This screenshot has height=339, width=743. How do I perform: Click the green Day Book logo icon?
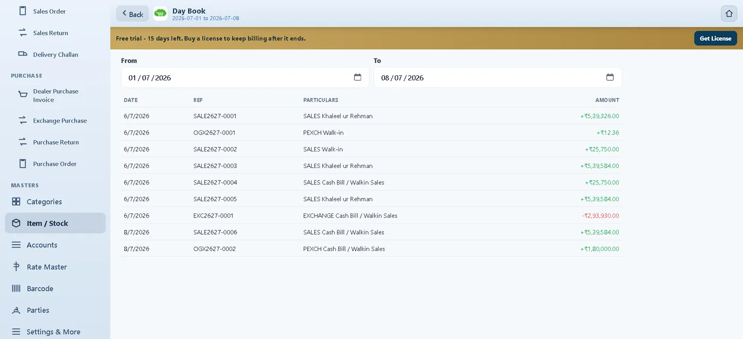click(x=160, y=14)
